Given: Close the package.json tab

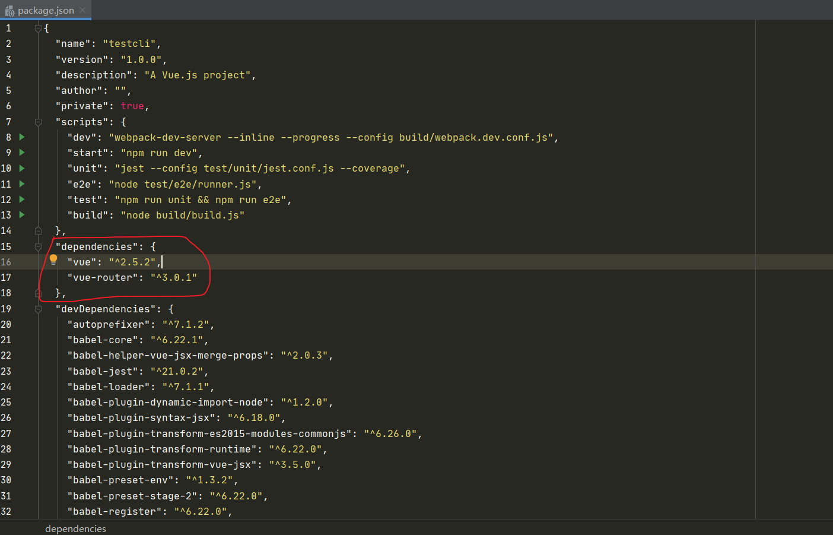Looking at the screenshot, I should click(82, 10).
